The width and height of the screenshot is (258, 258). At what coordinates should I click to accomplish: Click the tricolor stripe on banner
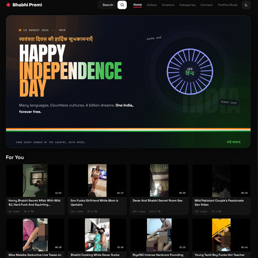pos(128,130)
